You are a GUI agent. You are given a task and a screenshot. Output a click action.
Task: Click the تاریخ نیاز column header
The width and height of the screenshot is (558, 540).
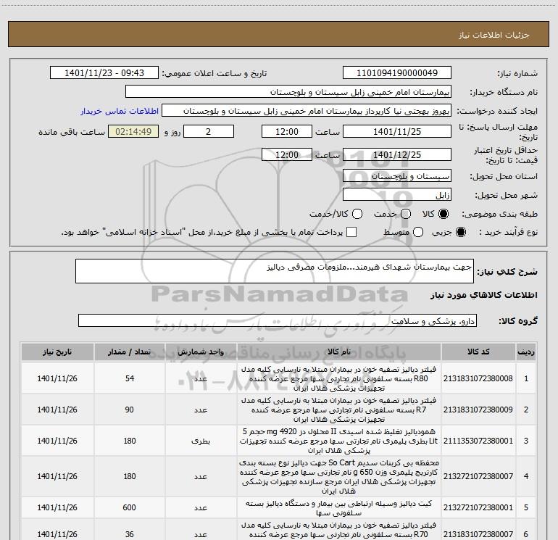[57, 352]
